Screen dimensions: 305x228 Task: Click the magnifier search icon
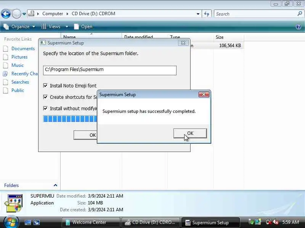coord(300,14)
